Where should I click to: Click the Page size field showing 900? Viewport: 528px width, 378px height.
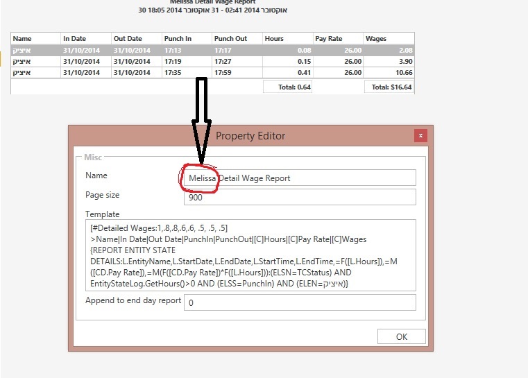pos(300,197)
